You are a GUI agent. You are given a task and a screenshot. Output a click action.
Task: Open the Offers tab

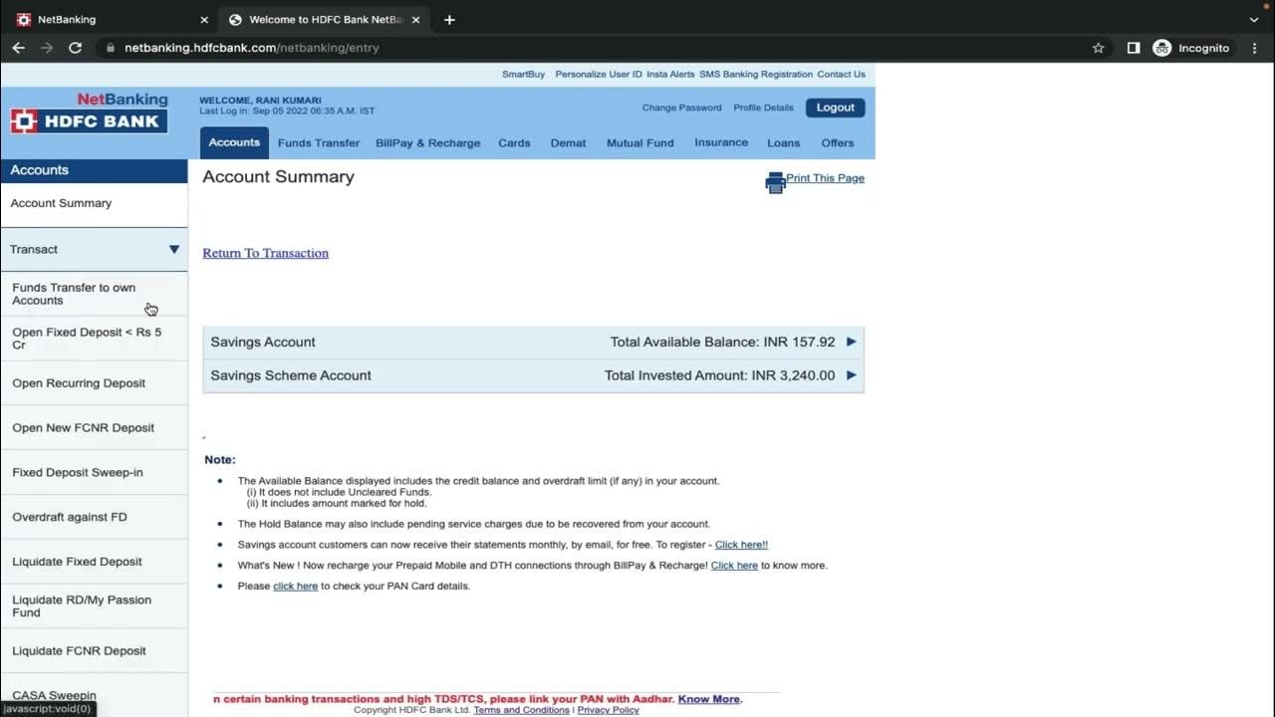pos(838,143)
